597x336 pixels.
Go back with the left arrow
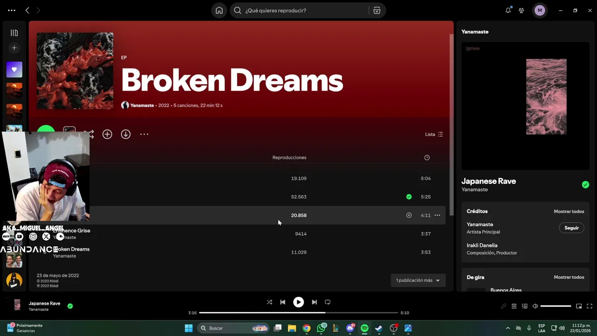pyautogui.click(x=27, y=10)
